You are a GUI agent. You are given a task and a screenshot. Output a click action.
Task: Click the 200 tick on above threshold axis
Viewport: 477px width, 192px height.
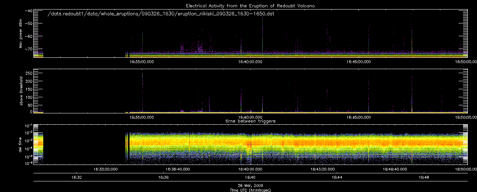click(x=29, y=81)
